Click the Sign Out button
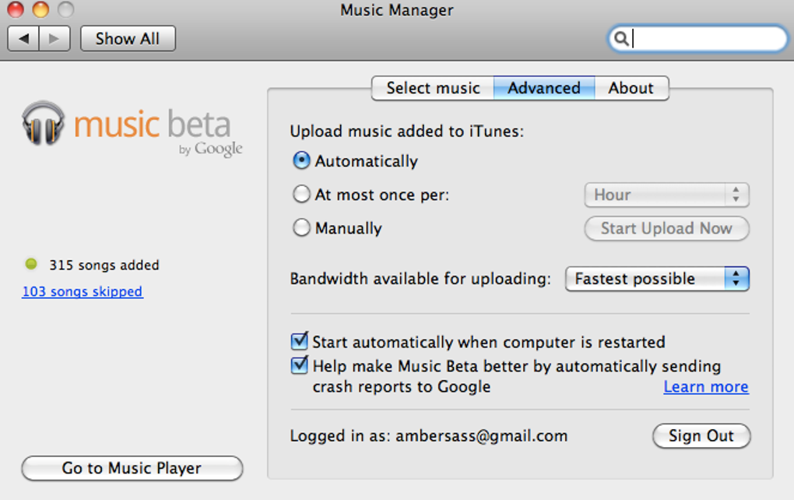Viewport: 794px width, 500px height. [701, 436]
